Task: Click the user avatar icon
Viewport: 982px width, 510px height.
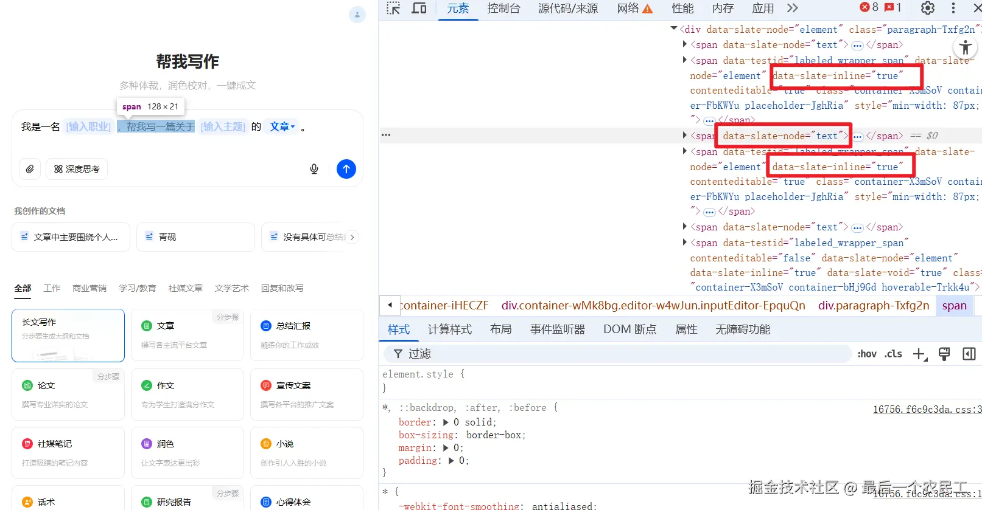Action: click(x=357, y=15)
